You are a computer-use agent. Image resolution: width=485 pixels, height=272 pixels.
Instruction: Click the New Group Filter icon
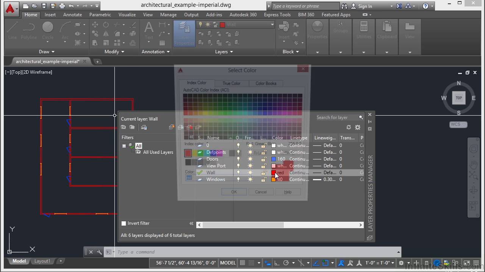pyautogui.click(x=132, y=127)
